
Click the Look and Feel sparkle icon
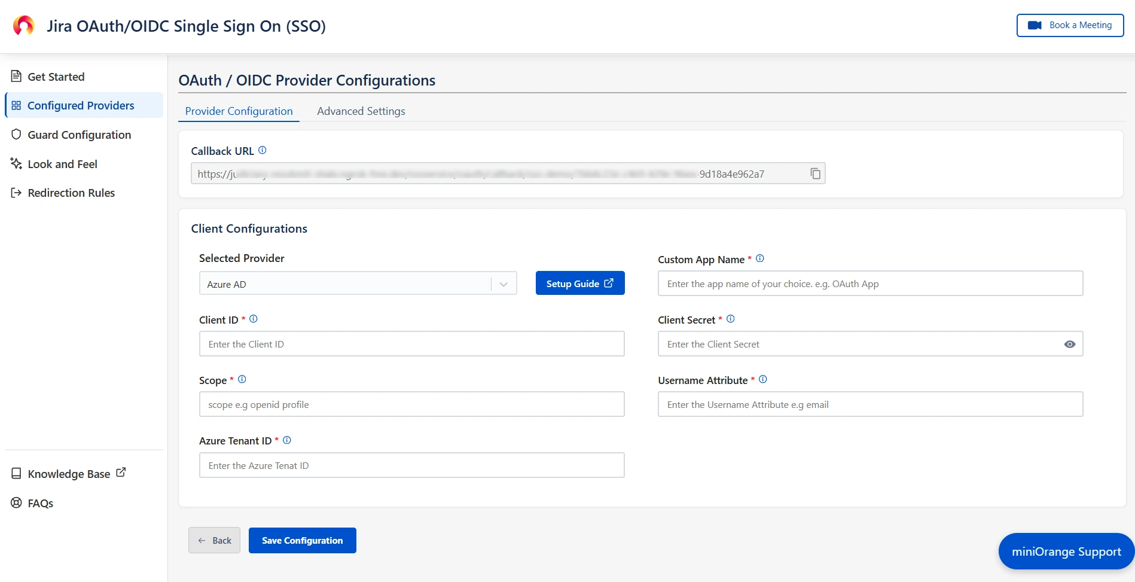tap(16, 163)
